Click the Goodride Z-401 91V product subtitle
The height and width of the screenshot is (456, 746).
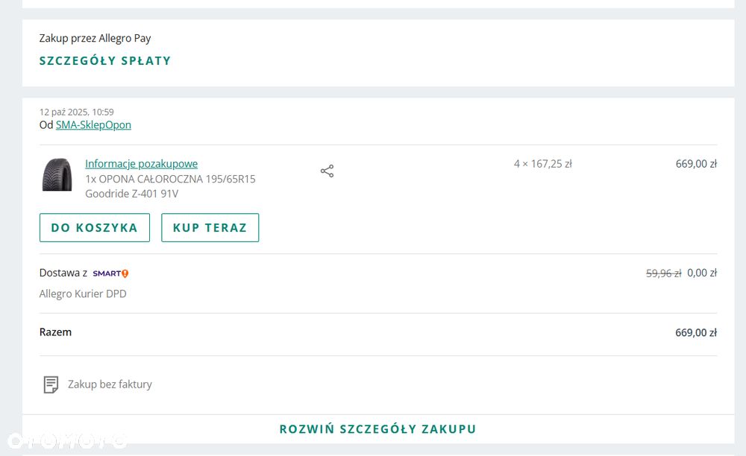(132, 194)
